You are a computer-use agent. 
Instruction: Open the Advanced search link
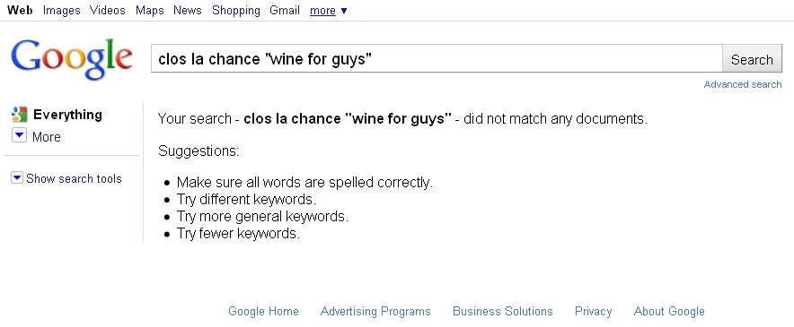coord(743,84)
